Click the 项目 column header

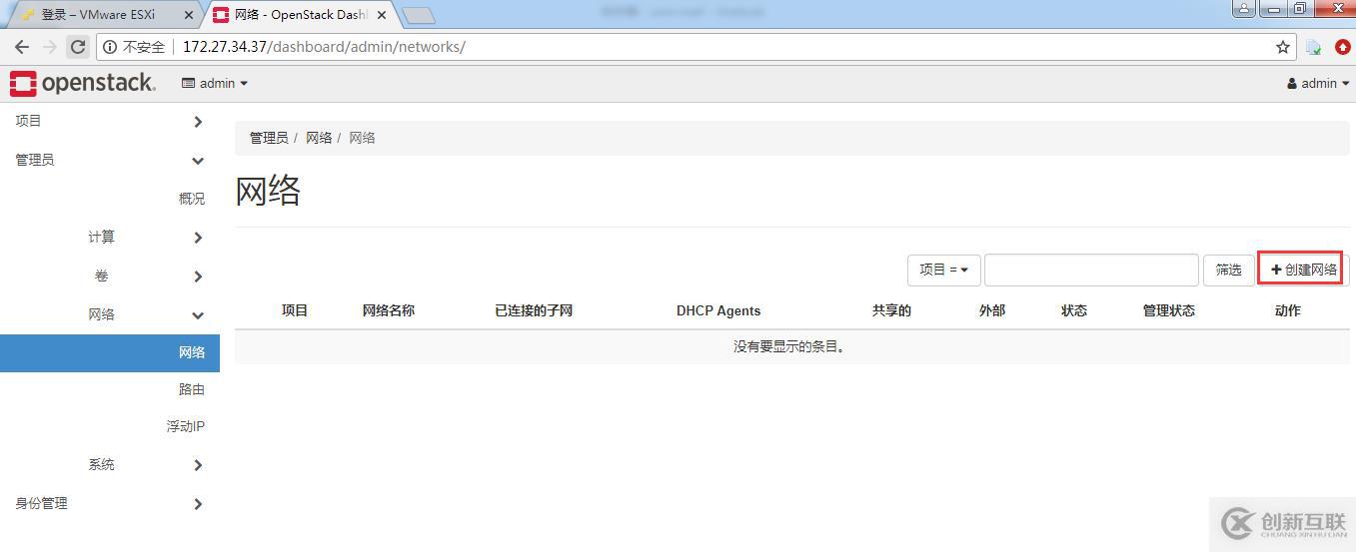click(x=295, y=310)
